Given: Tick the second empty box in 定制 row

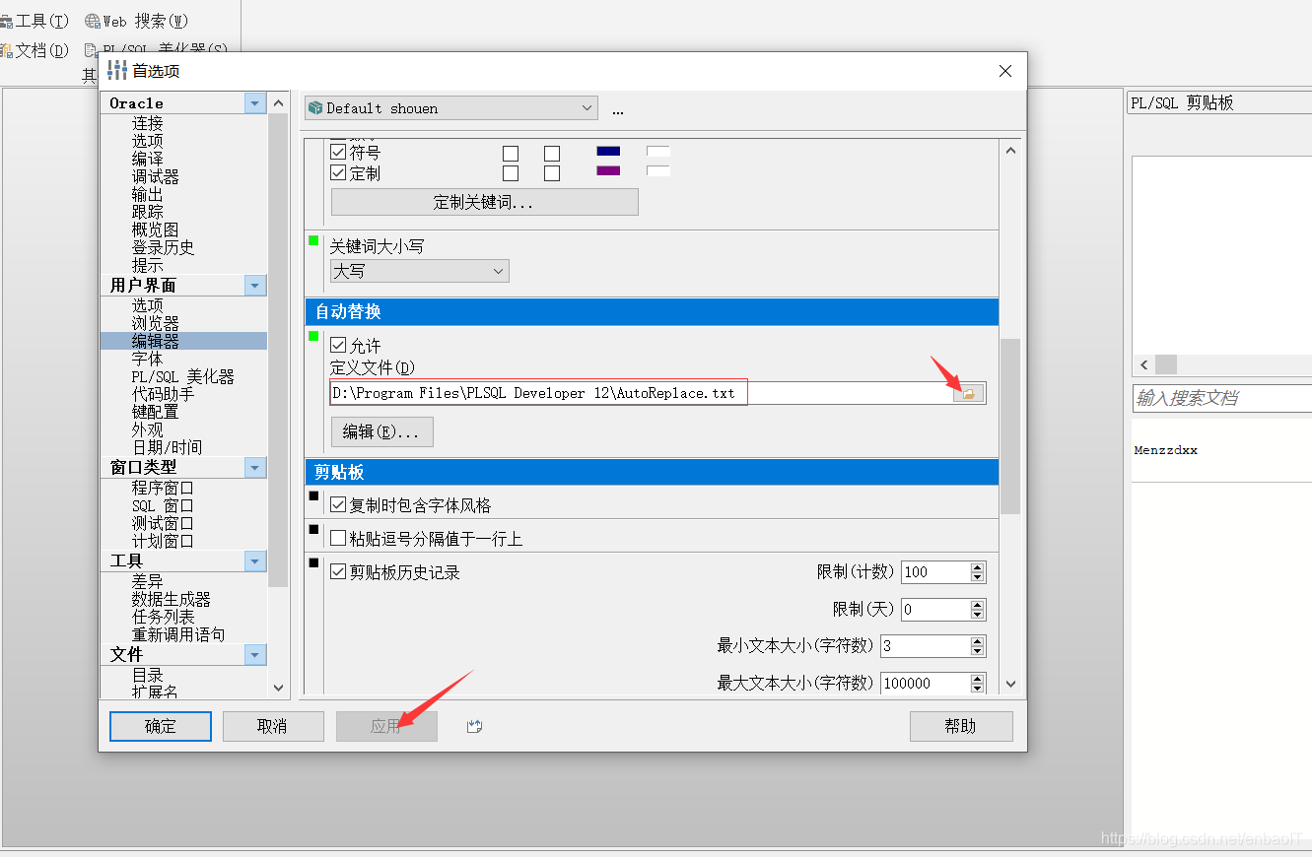Looking at the screenshot, I should 552,173.
